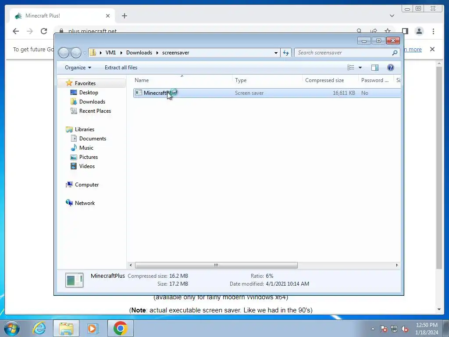This screenshot has width=449, height=337.
Task: Go back in Explorer navigation
Action: (x=64, y=53)
